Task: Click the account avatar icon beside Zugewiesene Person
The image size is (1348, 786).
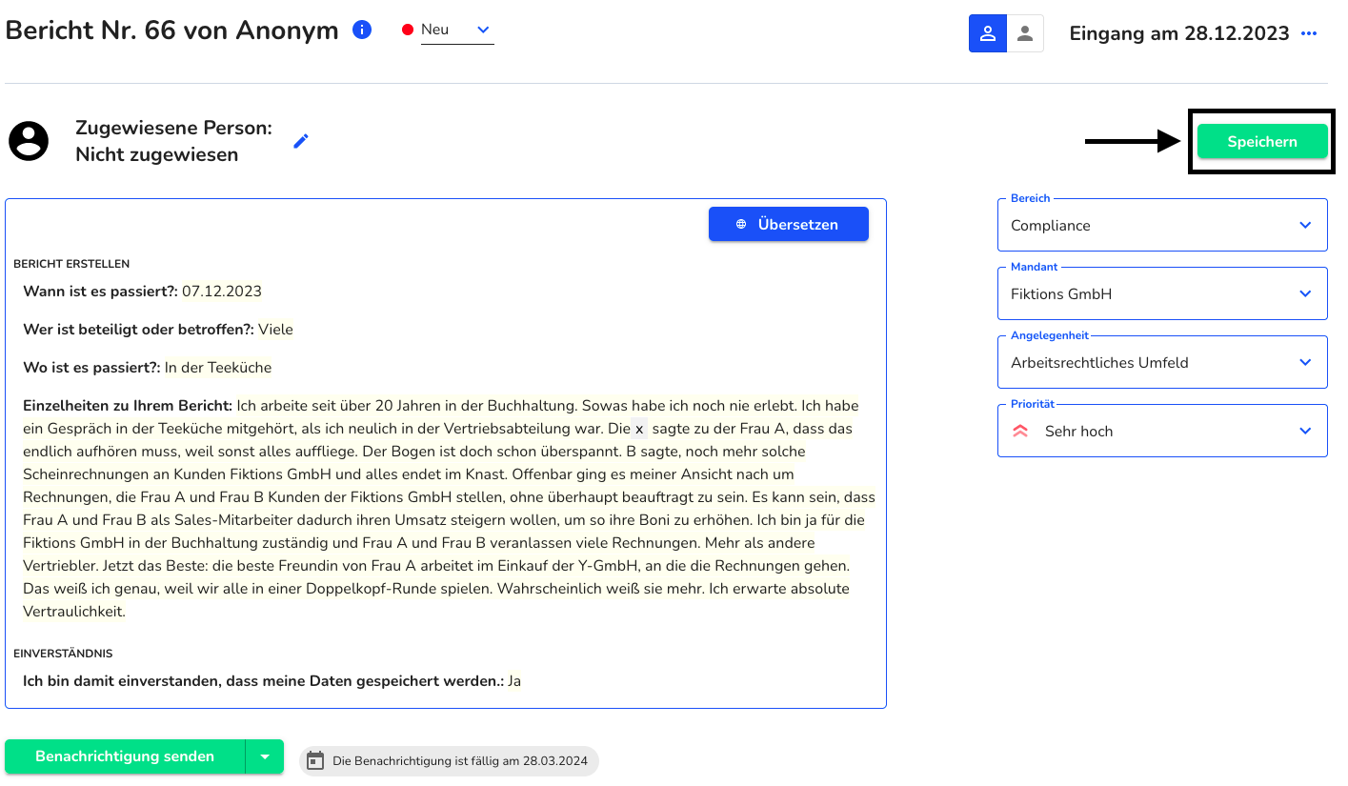Action: click(x=29, y=141)
